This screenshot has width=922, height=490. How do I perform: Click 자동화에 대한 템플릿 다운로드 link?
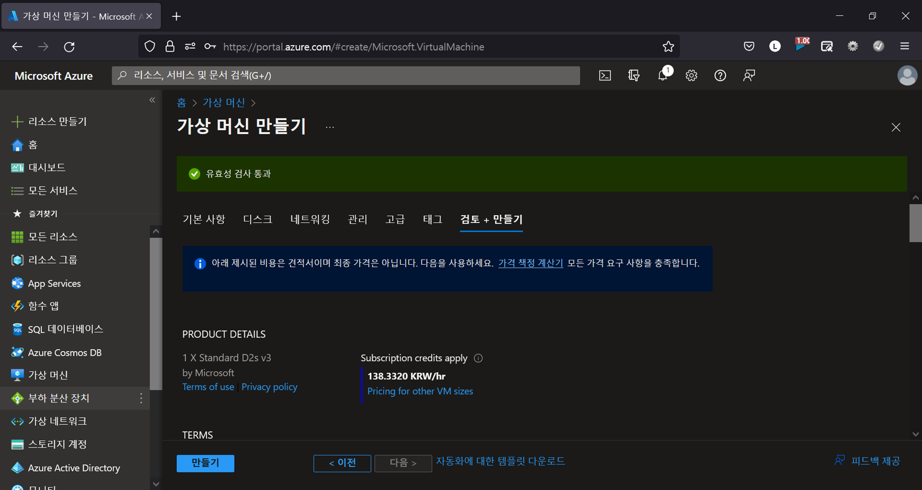click(x=500, y=461)
